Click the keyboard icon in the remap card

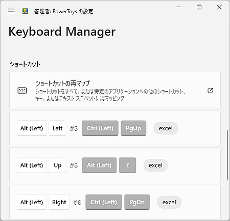22,91
